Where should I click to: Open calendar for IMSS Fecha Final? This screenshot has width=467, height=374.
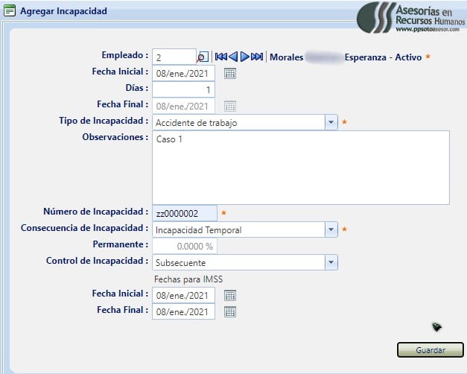click(x=230, y=312)
